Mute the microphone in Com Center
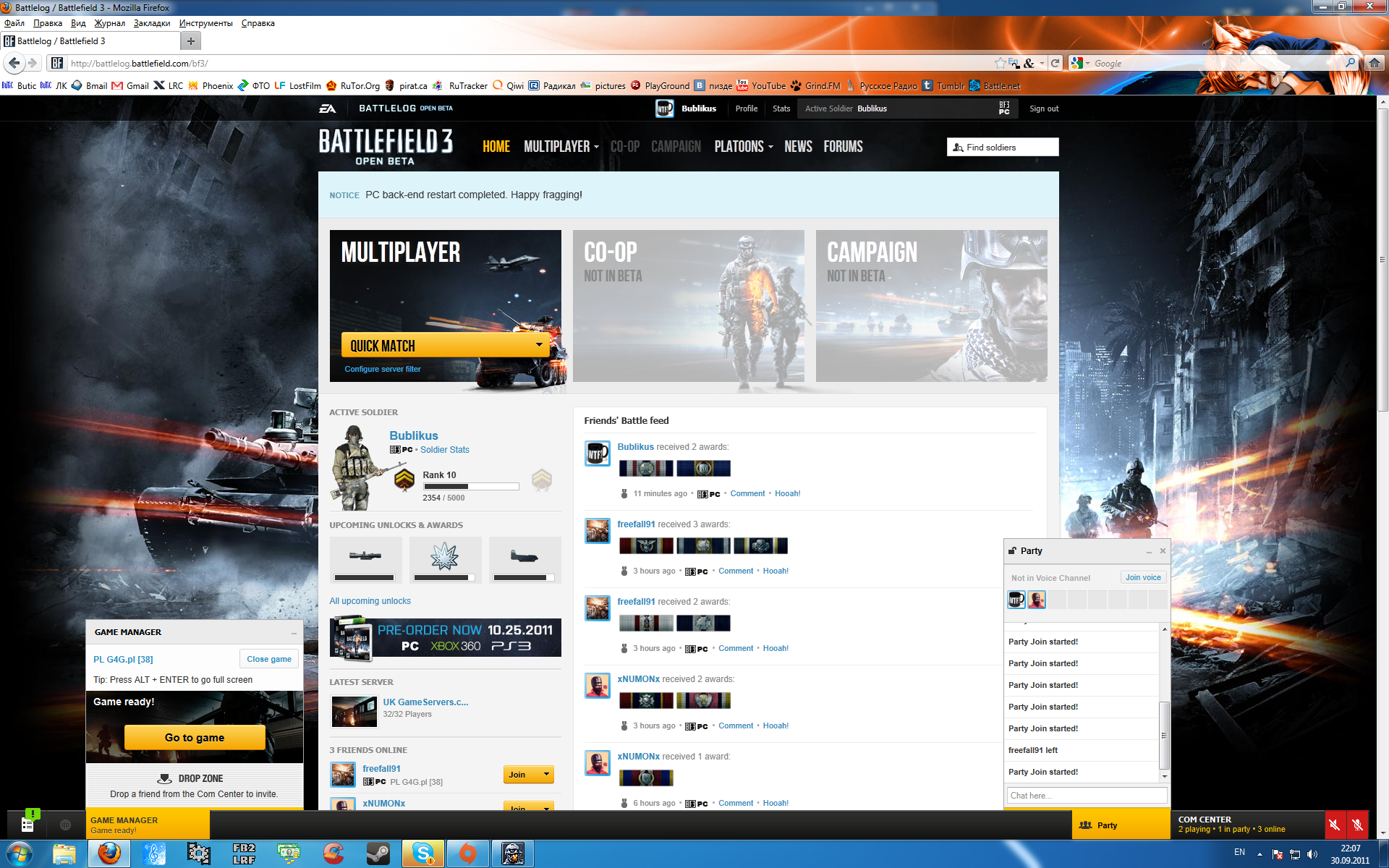 coord(1357,825)
